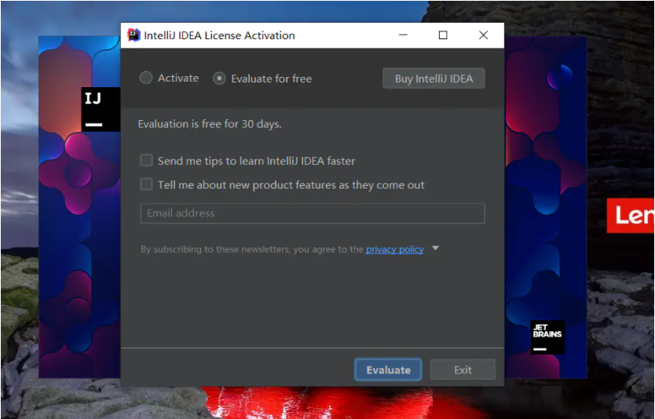Click the IJ logo on splash screen
Image resolution: width=655 pixels, height=419 pixels.
(x=101, y=109)
